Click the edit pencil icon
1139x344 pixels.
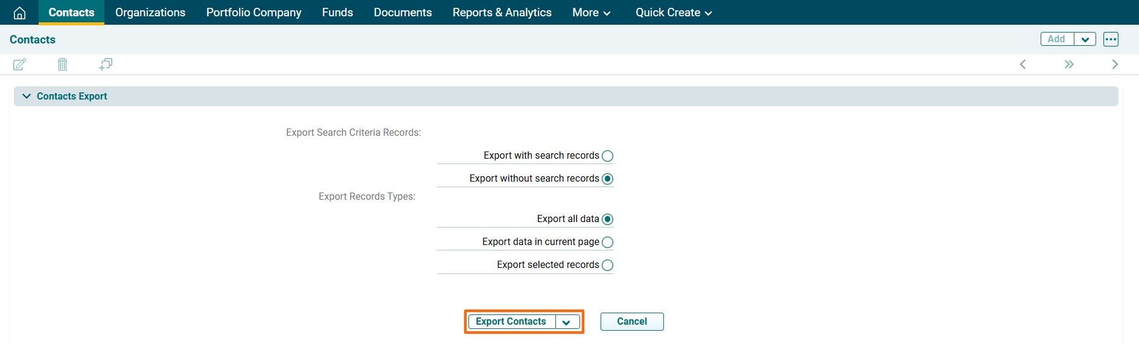coord(19,65)
